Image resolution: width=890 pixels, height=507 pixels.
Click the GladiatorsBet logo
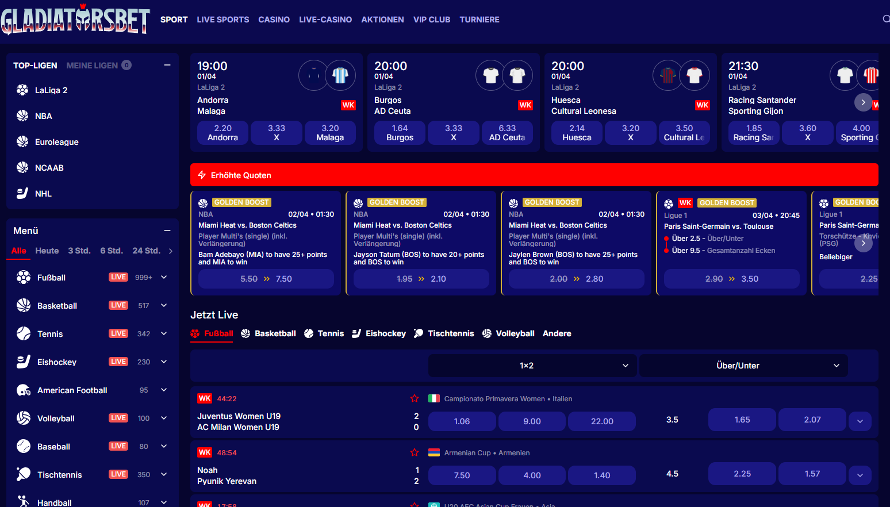[75, 20]
